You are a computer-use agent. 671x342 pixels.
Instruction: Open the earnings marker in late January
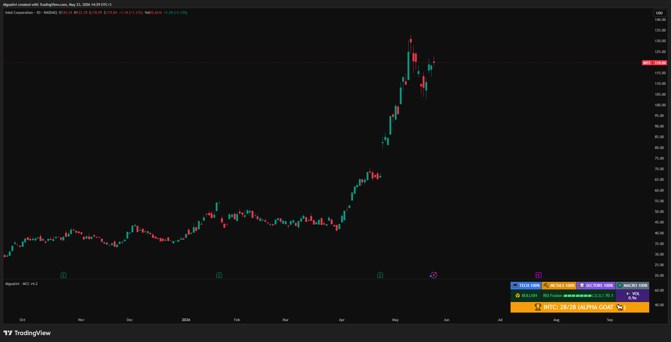219,275
